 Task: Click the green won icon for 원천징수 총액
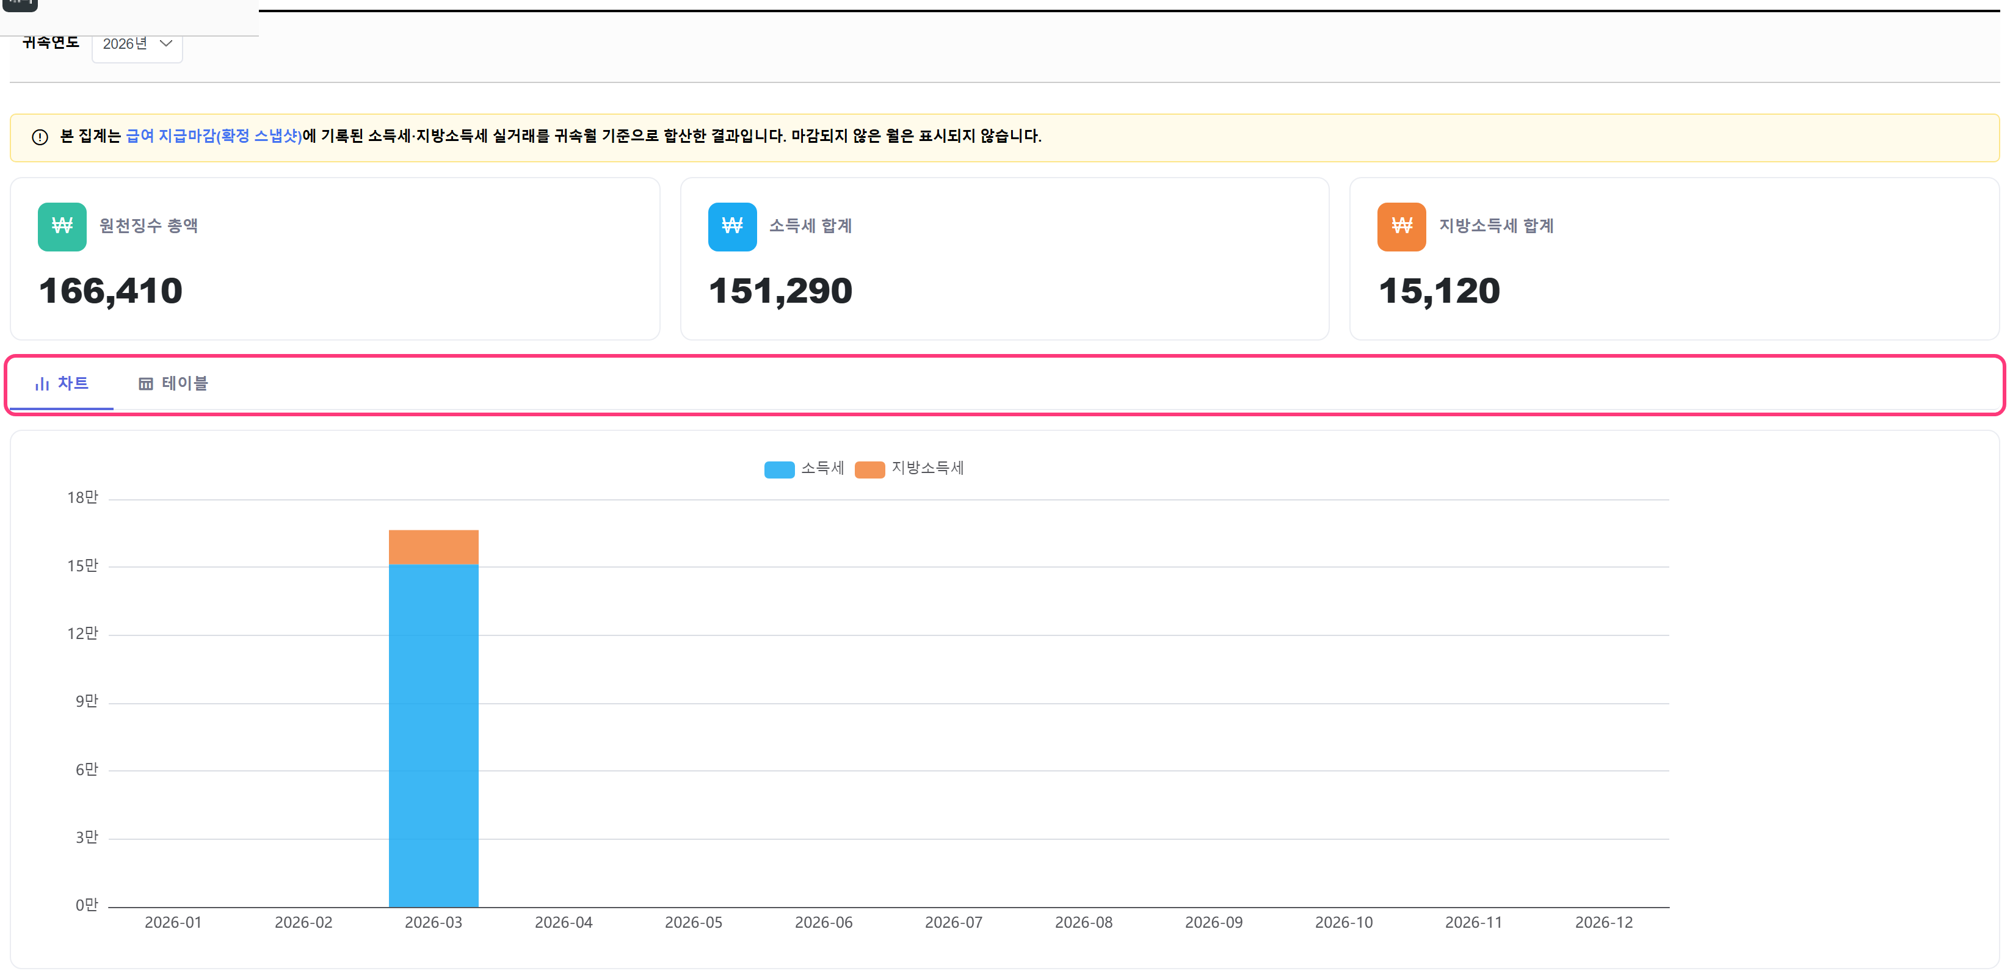click(x=62, y=227)
